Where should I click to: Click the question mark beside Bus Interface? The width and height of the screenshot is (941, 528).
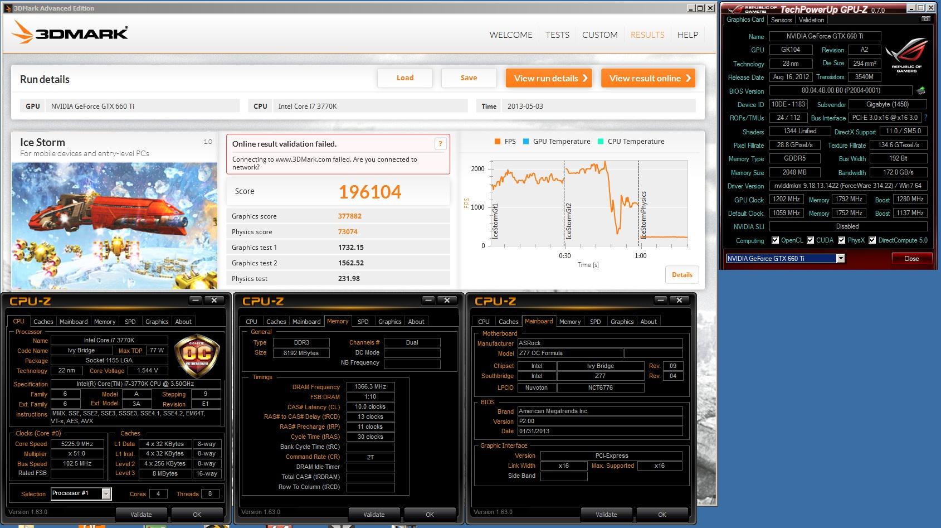point(925,118)
